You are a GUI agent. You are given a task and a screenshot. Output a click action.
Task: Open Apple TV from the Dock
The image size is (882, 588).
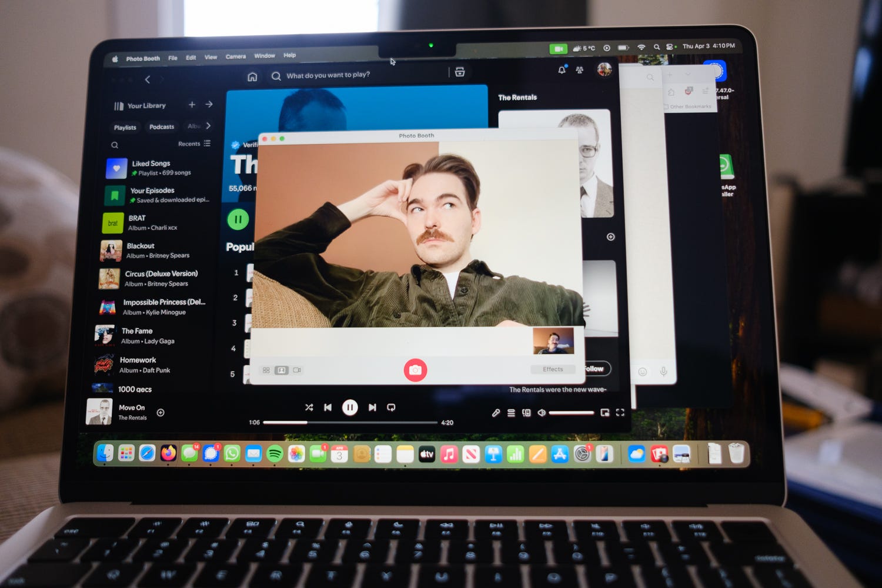coord(427,454)
